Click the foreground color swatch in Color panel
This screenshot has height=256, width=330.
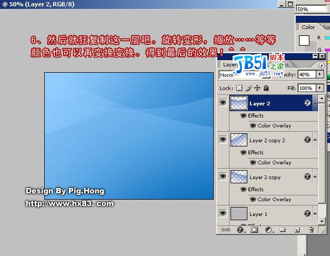click(x=304, y=40)
